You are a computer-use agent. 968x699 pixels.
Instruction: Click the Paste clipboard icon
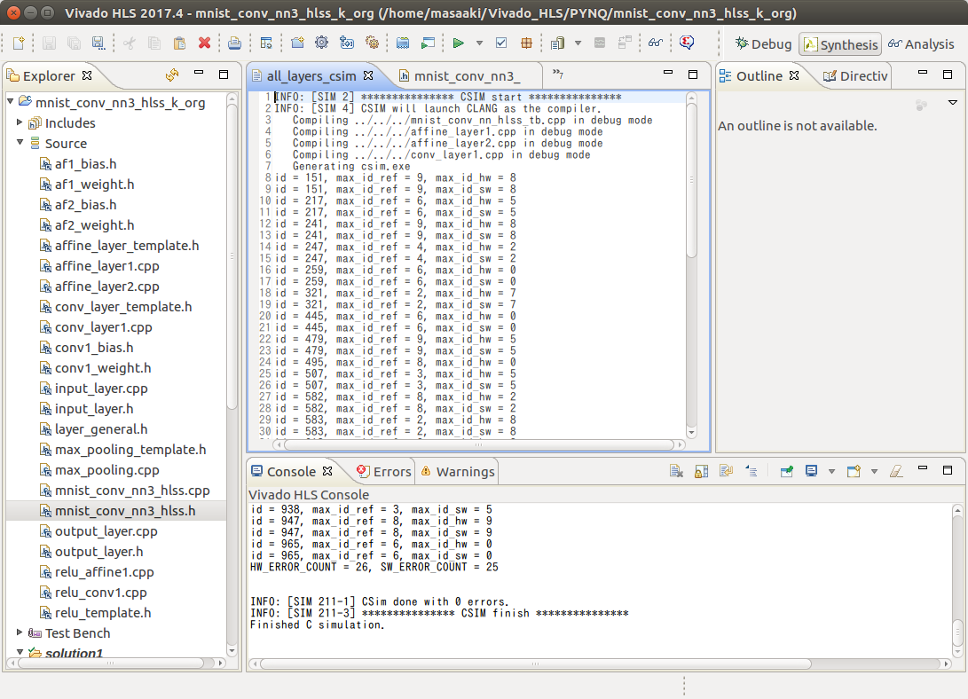coord(179,43)
